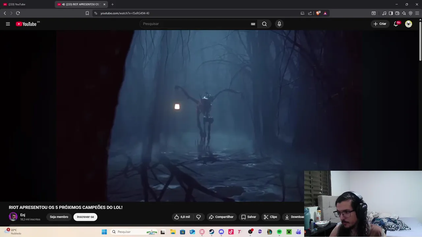Open the browser main menu

(417, 13)
